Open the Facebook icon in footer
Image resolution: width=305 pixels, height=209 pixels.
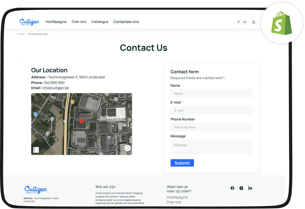point(232,188)
